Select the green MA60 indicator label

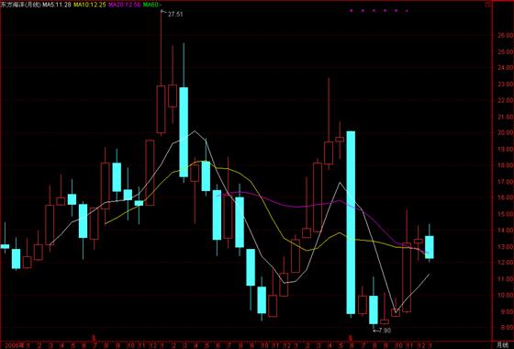coord(152,5)
